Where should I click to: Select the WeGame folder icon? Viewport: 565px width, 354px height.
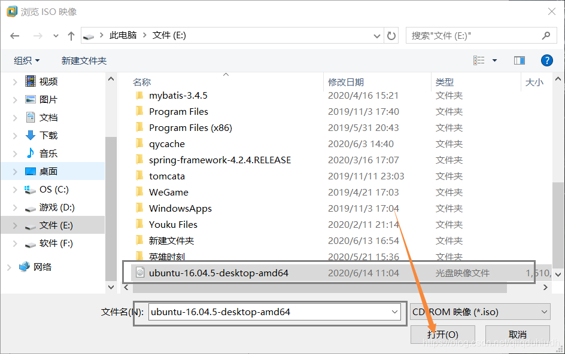[139, 192]
